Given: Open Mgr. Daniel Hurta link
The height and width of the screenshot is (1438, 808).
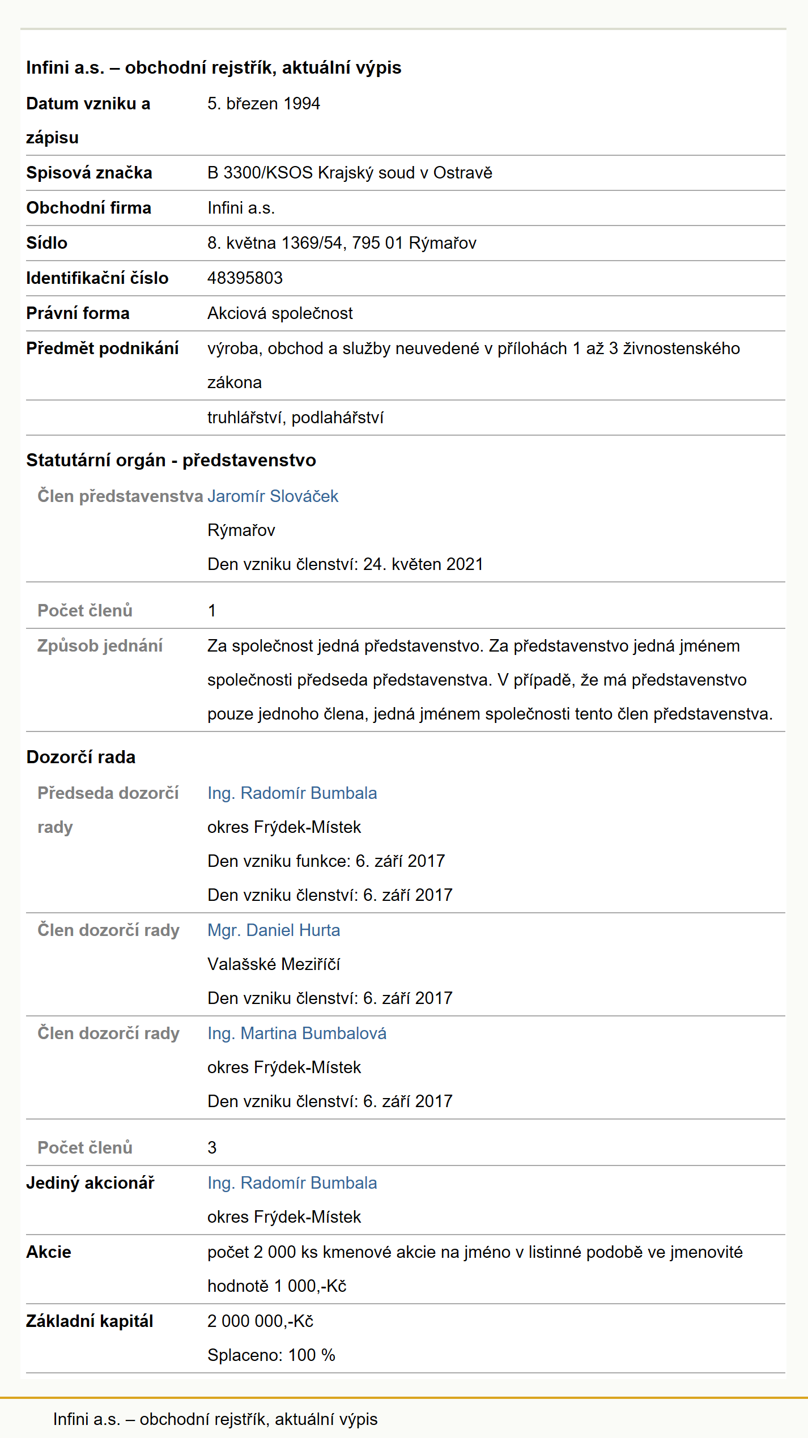Looking at the screenshot, I should tap(274, 930).
